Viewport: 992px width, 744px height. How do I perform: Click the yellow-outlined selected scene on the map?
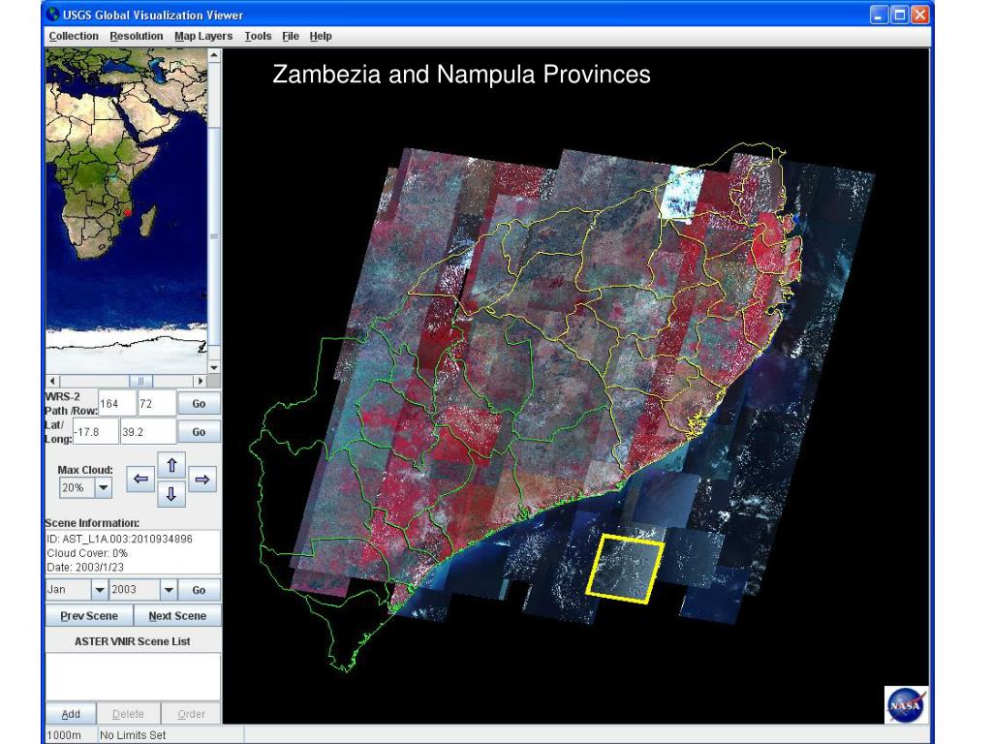coord(625,568)
